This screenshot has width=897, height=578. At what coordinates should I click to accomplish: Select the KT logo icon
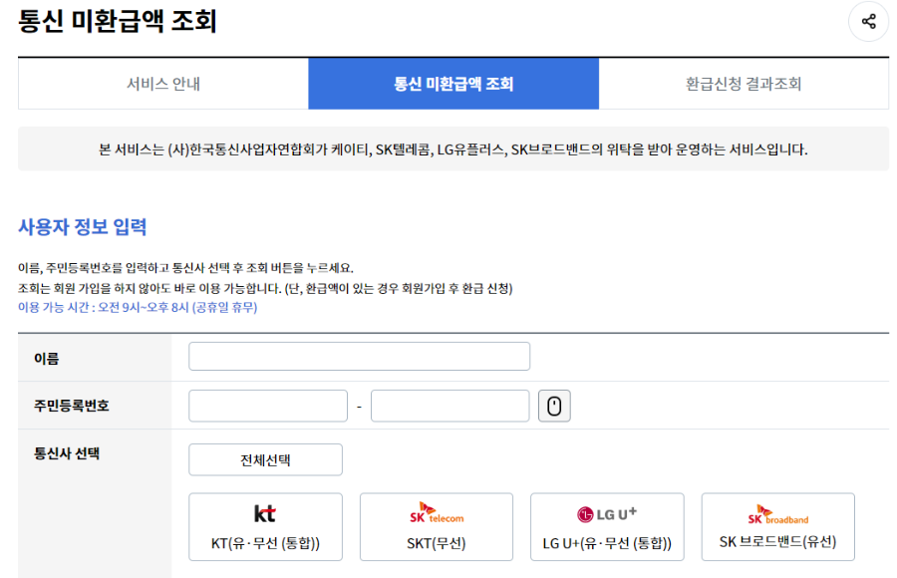tap(265, 513)
